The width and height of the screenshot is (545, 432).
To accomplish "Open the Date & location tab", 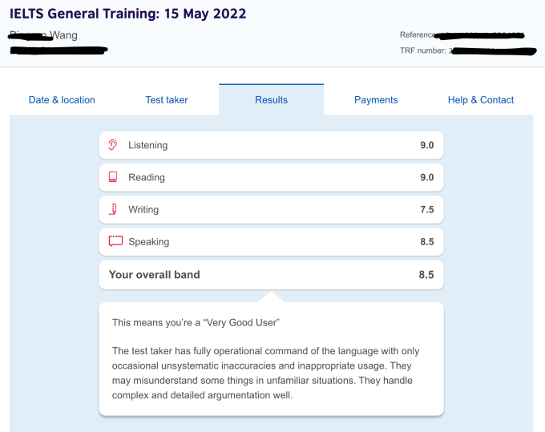I will point(62,100).
